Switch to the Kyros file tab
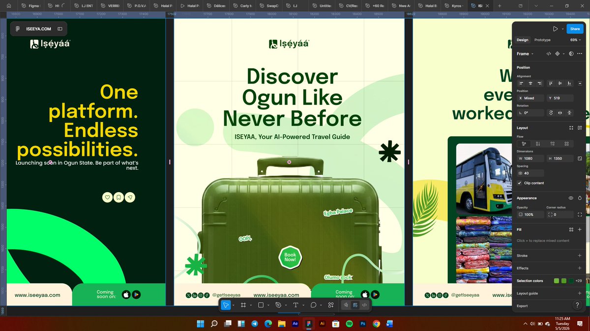Screen dimensions: 590x331 tap(454, 5)
